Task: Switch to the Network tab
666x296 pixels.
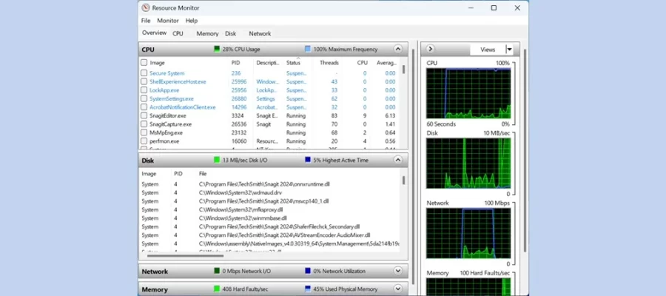Action: 260,33
